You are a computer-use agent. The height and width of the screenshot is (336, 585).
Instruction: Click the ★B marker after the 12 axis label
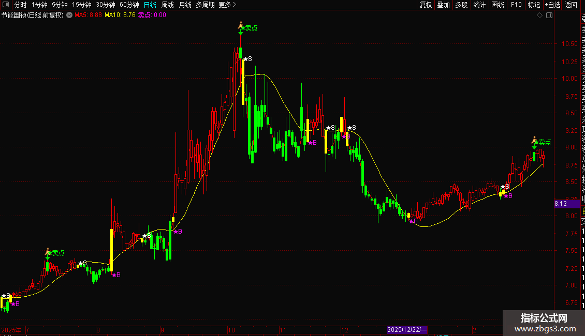[x=346, y=136]
